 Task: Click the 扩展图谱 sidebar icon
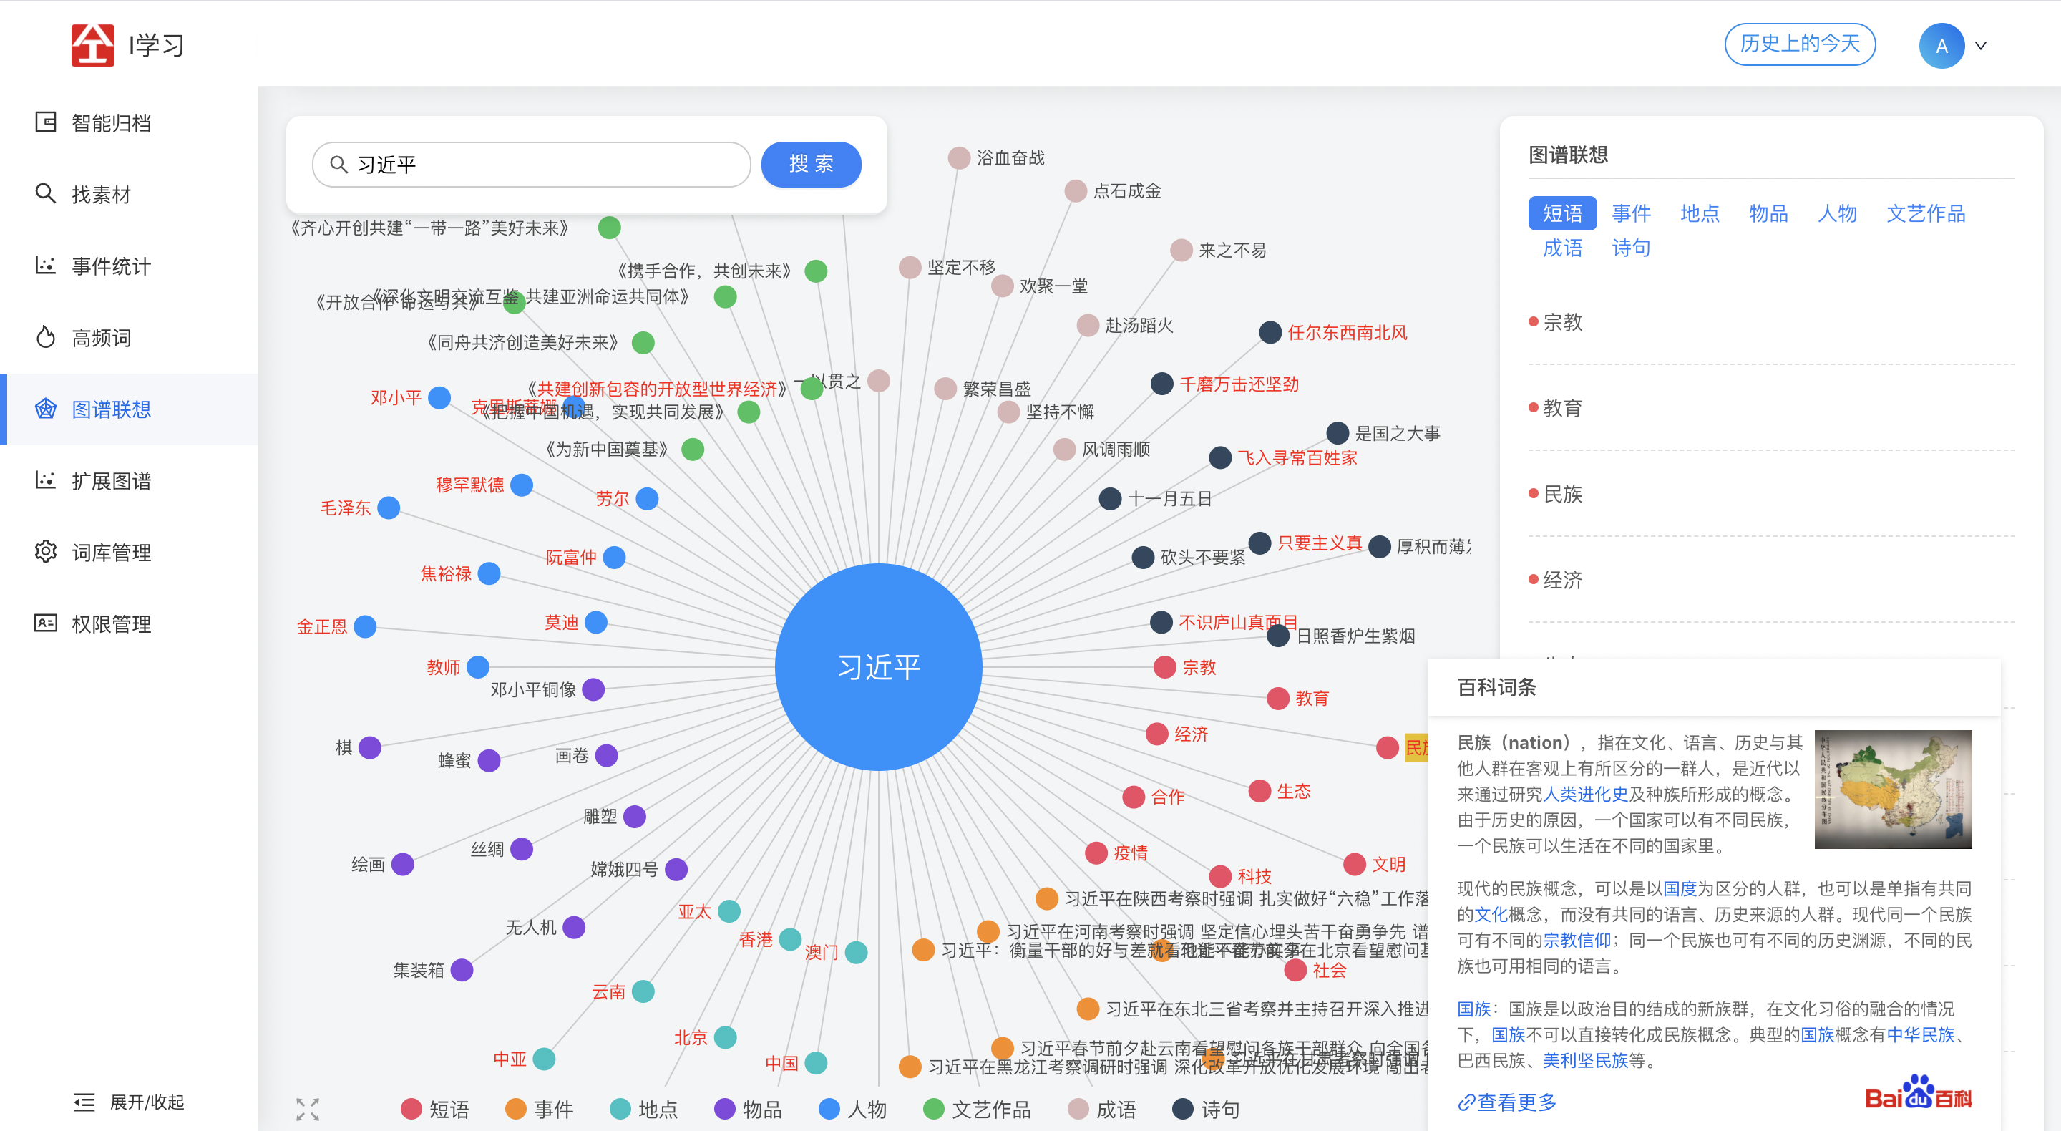coord(46,480)
